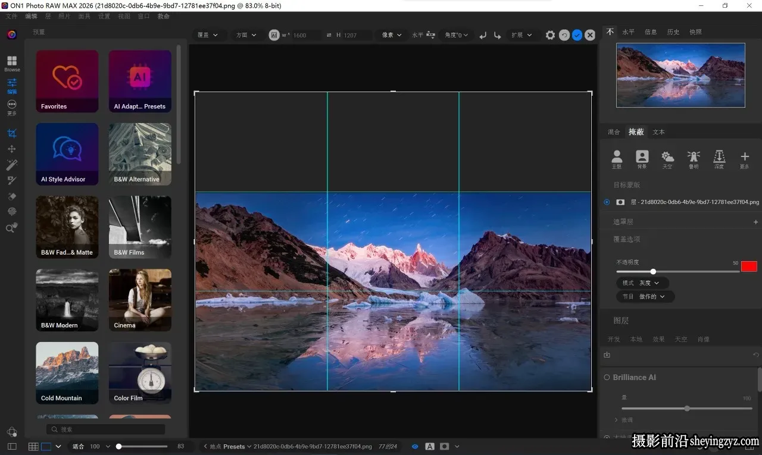Select the Zoom/View magnifier tool
The image size is (762, 455).
[x=12, y=227]
